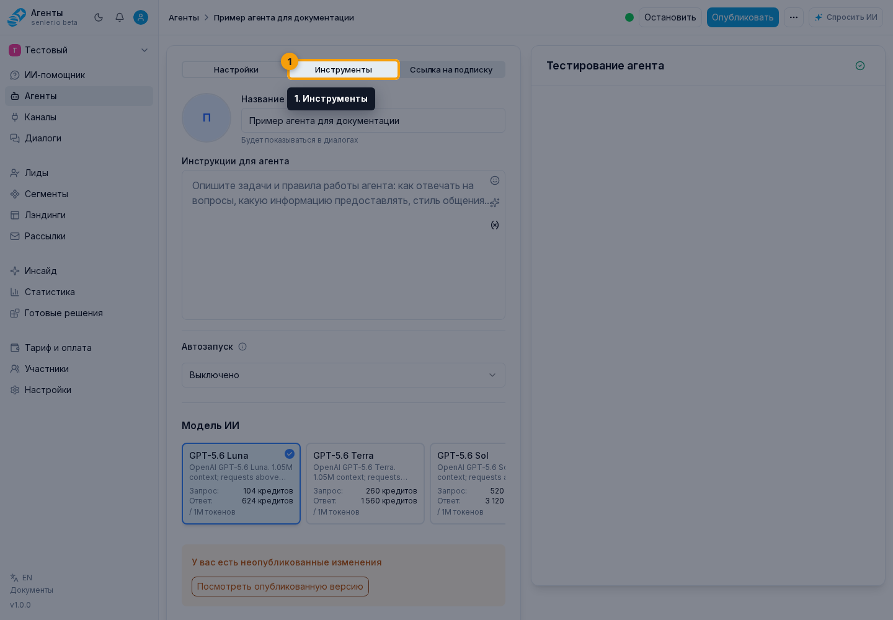Screen dimensions: 893x620
Task: Click the AI sparkle icon in instructions field
Action: [x=495, y=203]
